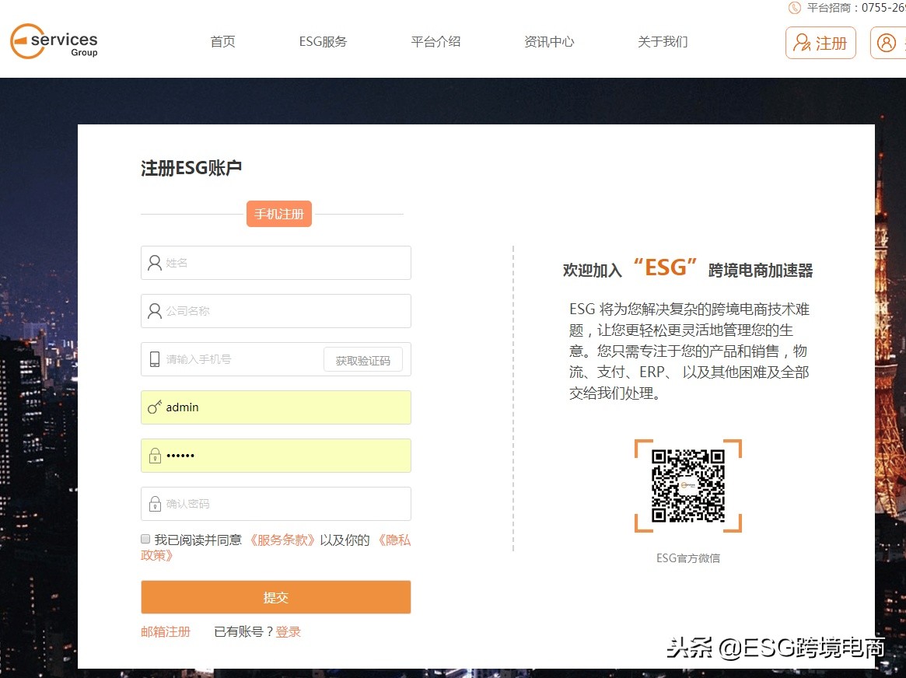This screenshot has height=678, width=906.
Task: Open the 首页 navigation menu item
Action: pos(222,42)
